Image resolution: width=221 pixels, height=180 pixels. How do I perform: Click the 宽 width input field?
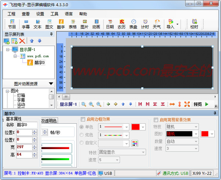(25, 147)
